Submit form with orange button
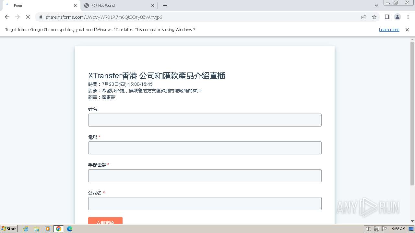The height and width of the screenshot is (233, 415). point(105,221)
